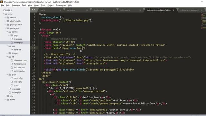This screenshot has width=206, height=116.
Task: Open style.css in the css folder
Action: (17, 50)
